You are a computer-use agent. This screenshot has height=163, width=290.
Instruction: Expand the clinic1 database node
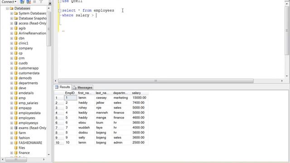click(x=11, y=43)
